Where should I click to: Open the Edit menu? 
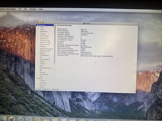click(x=25, y=9)
